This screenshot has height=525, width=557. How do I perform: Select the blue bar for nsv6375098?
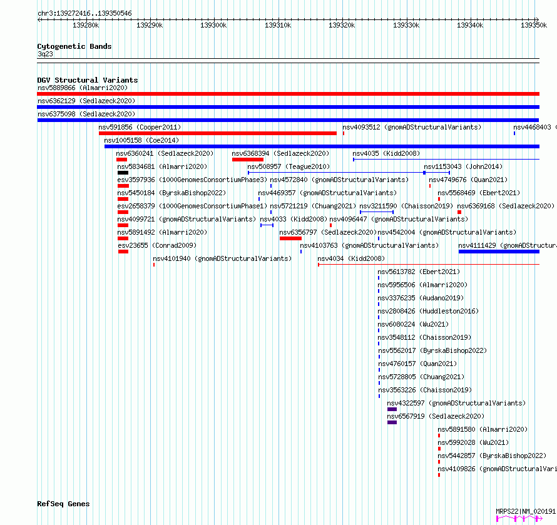pyautogui.click(x=288, y=120)
